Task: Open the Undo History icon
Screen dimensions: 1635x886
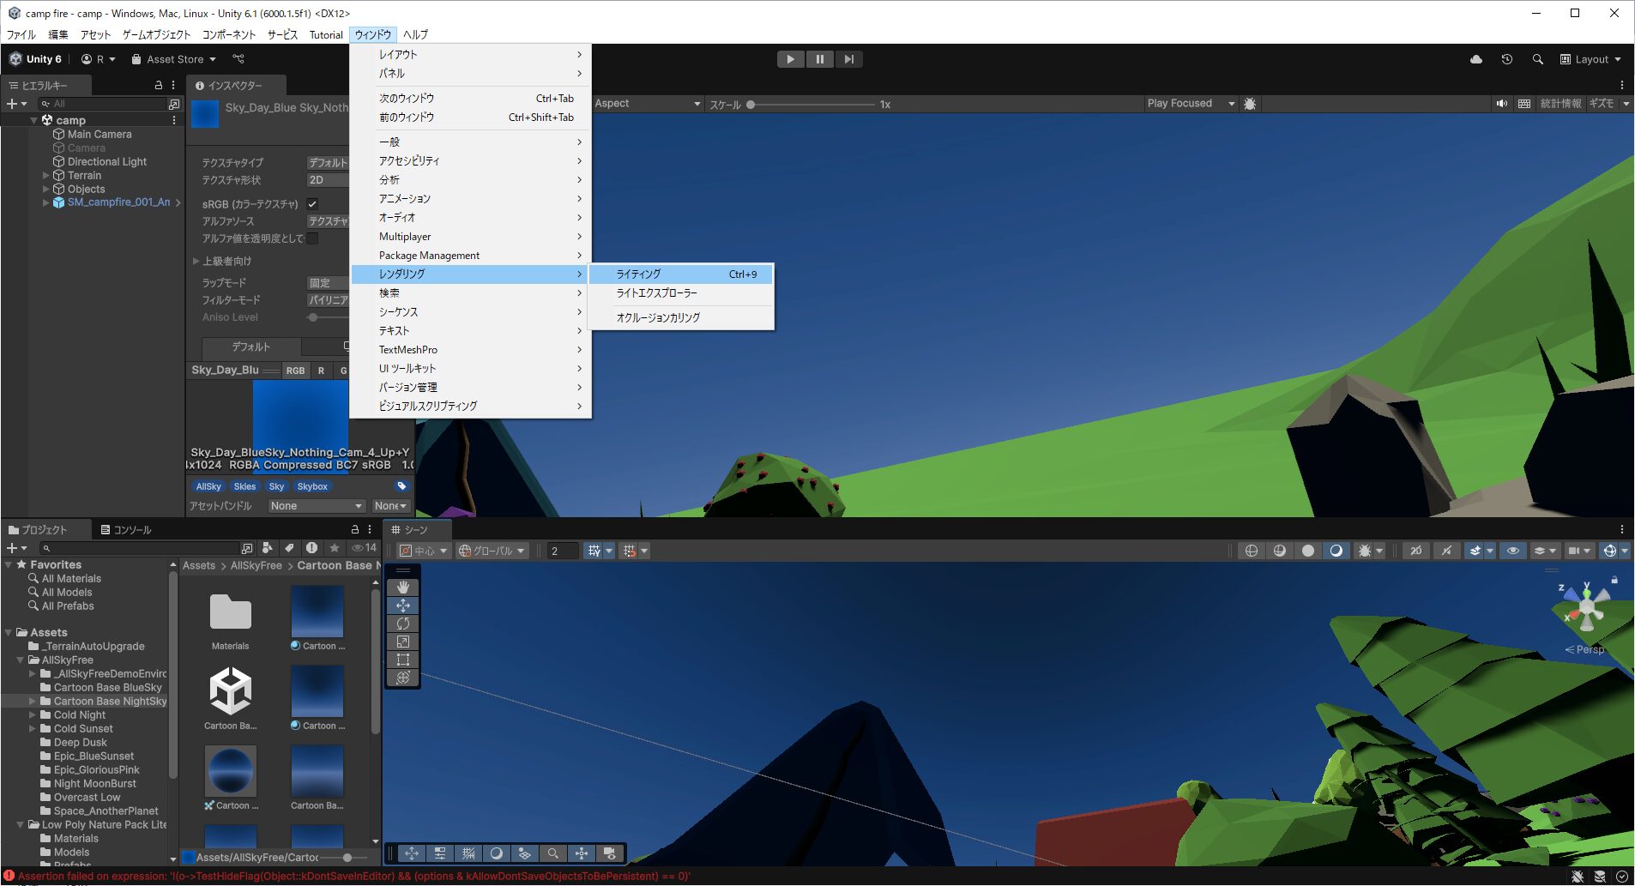Action: click(1506, 59)
